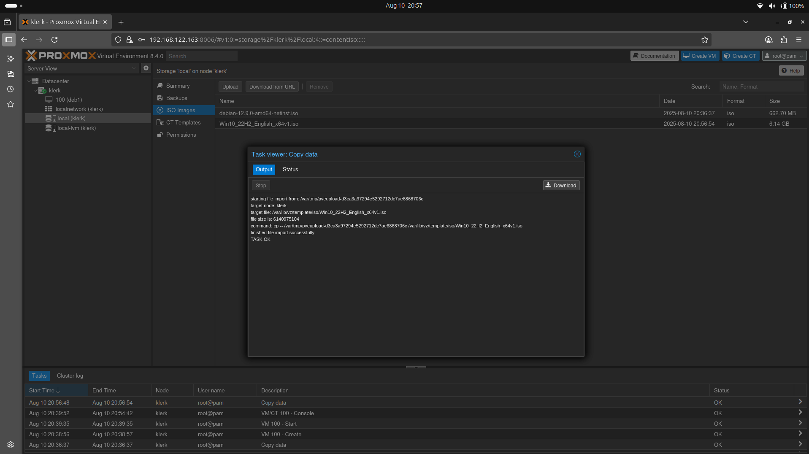809x454 pixels.
Task: Collapse the Datacenter tree node
Action: point(29,81)
